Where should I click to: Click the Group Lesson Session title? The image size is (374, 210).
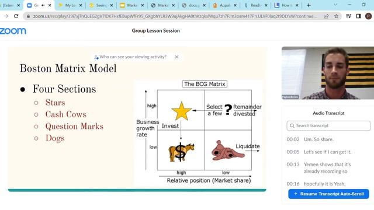click(x=156, y=31)
